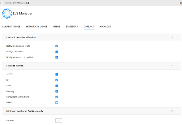Image resolution: width=182 pixels, height=125 pixels.
Task: Click the LVE Manager page title
Action: tap(23, 13)
